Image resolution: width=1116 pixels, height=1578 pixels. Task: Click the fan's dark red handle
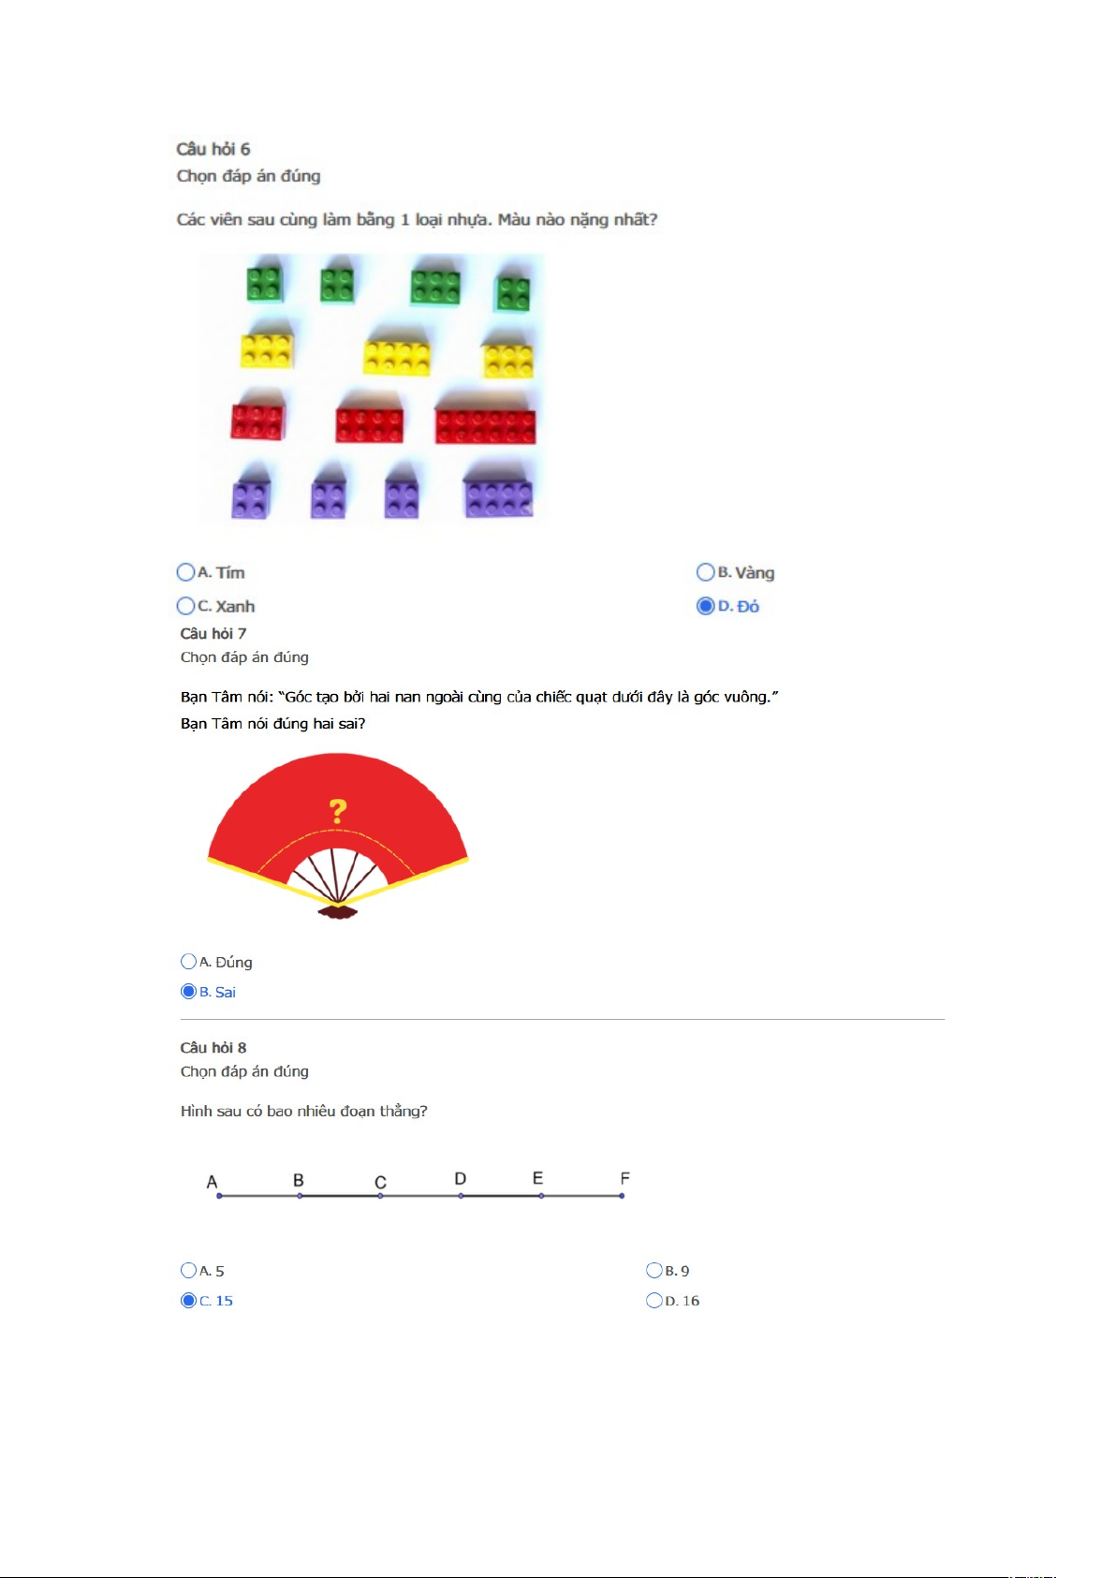[337, 911]
